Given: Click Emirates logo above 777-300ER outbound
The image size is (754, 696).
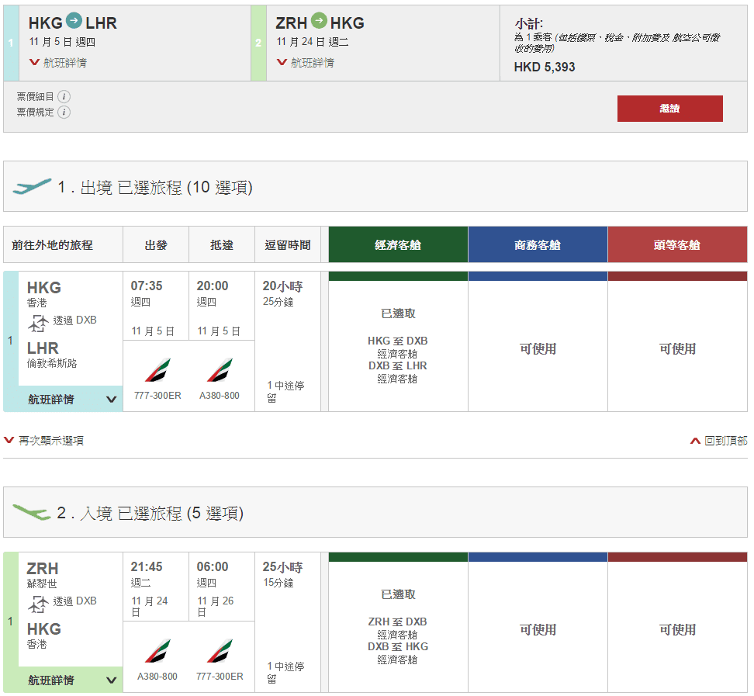Looking at the screenshot, I should pyautogui.click(x=157, y=371).
